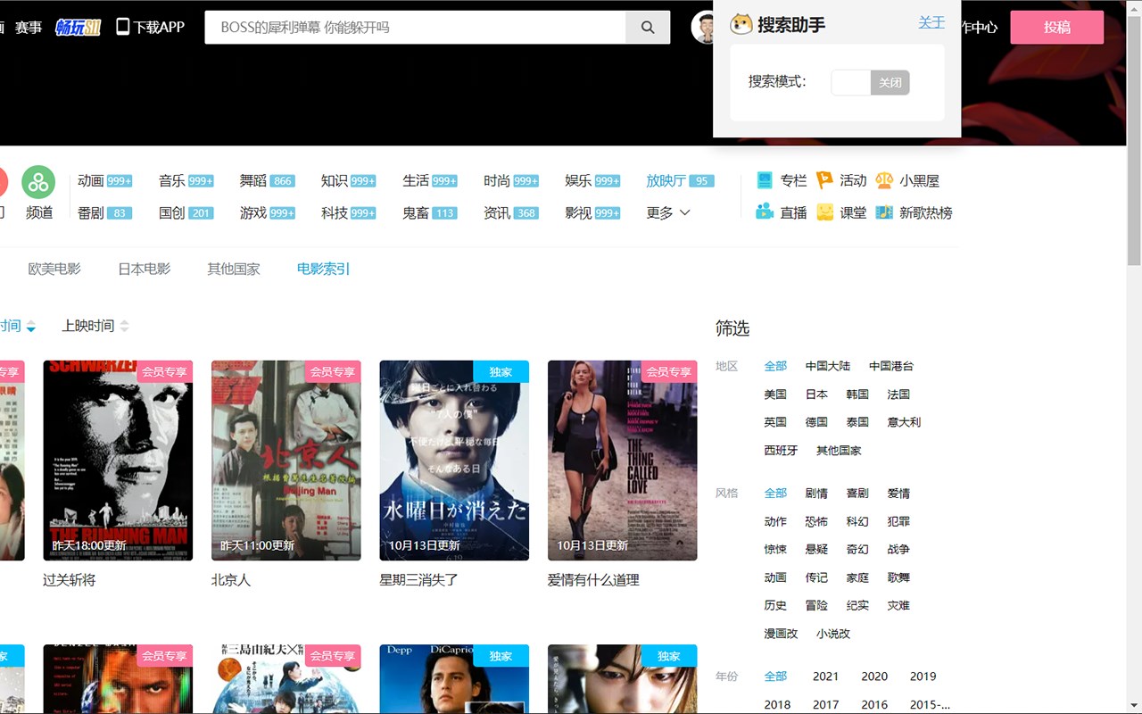Filter region by 日本
Screen dimensions: 1142x714
coord(816,394)
